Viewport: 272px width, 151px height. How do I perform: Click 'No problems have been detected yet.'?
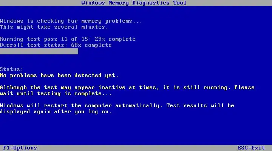59,75
